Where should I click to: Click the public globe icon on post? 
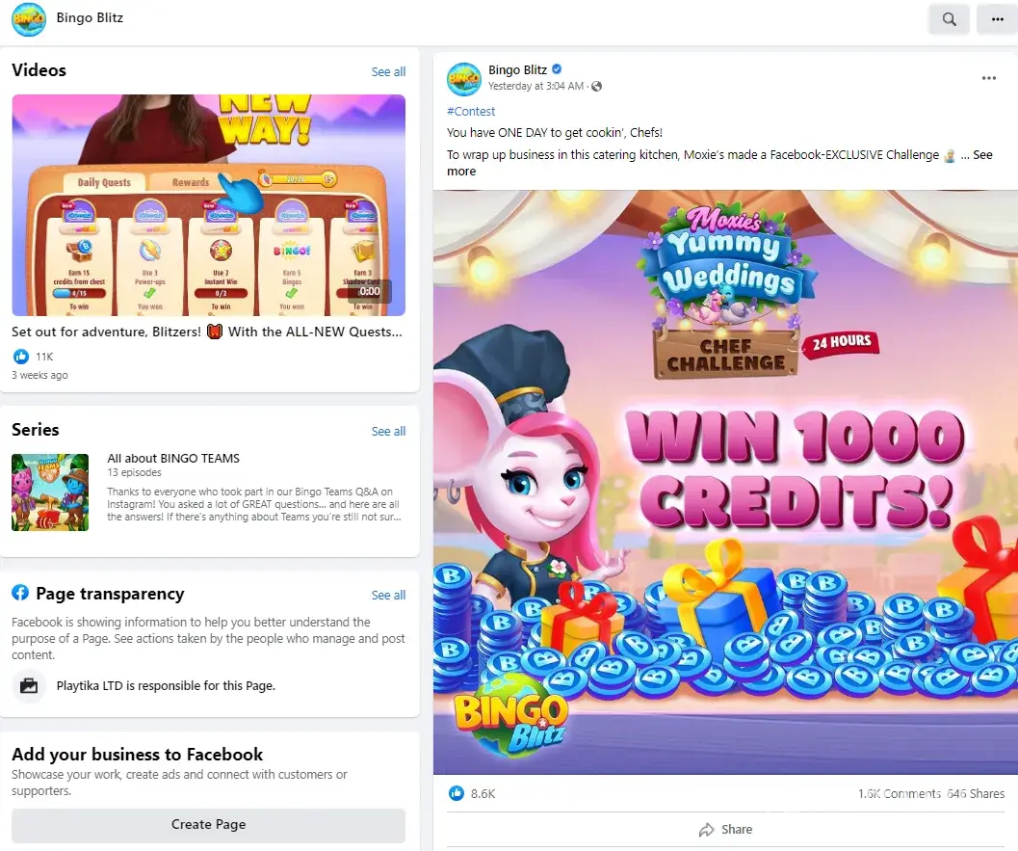(597, 87)
